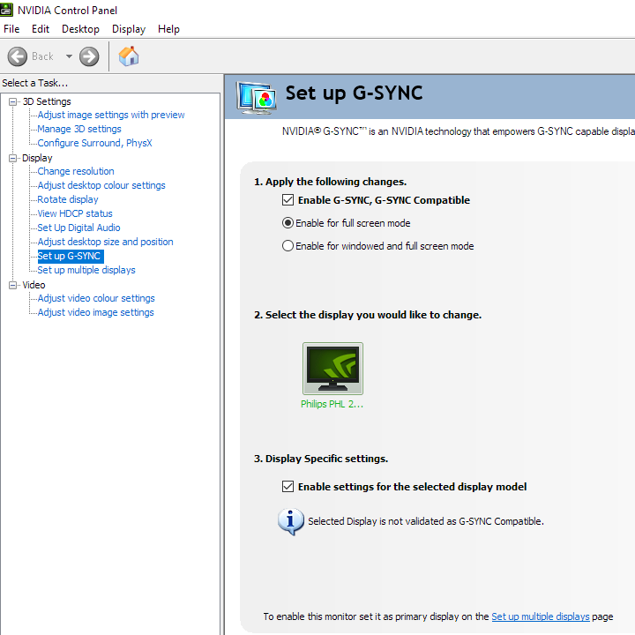Click the Philips PHL 2... display name
This screenshot has width=635, height=635.
332,404
